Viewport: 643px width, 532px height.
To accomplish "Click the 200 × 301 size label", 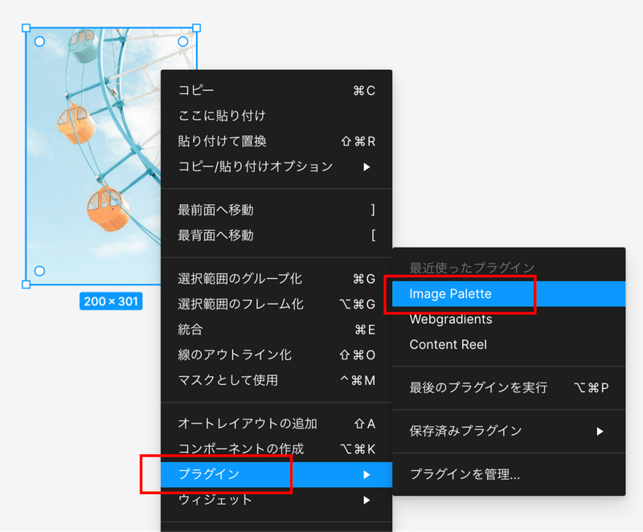I will 111,301.
